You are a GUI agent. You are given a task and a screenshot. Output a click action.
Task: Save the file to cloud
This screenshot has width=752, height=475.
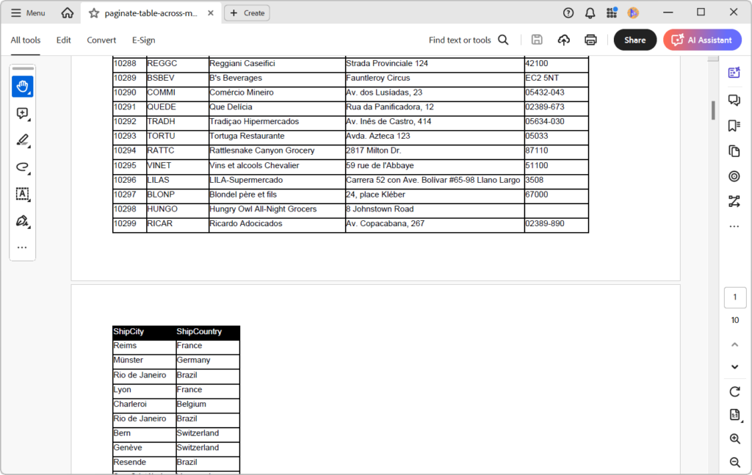pyautogui.click(x=564, y=40)
